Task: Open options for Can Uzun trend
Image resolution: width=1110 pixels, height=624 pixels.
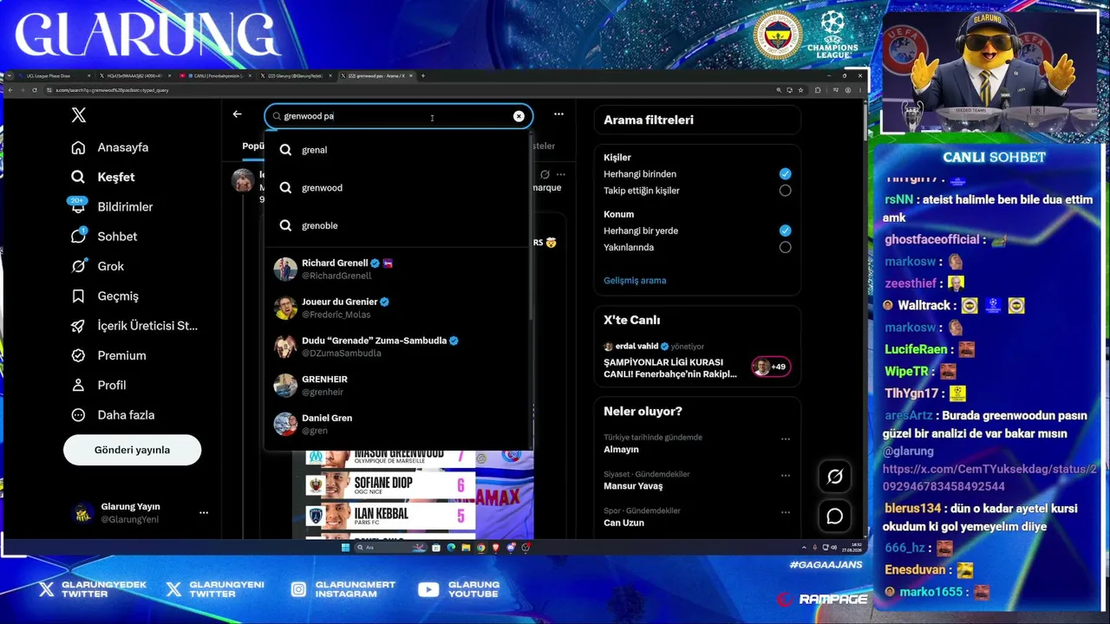Action: click(786, 511)
